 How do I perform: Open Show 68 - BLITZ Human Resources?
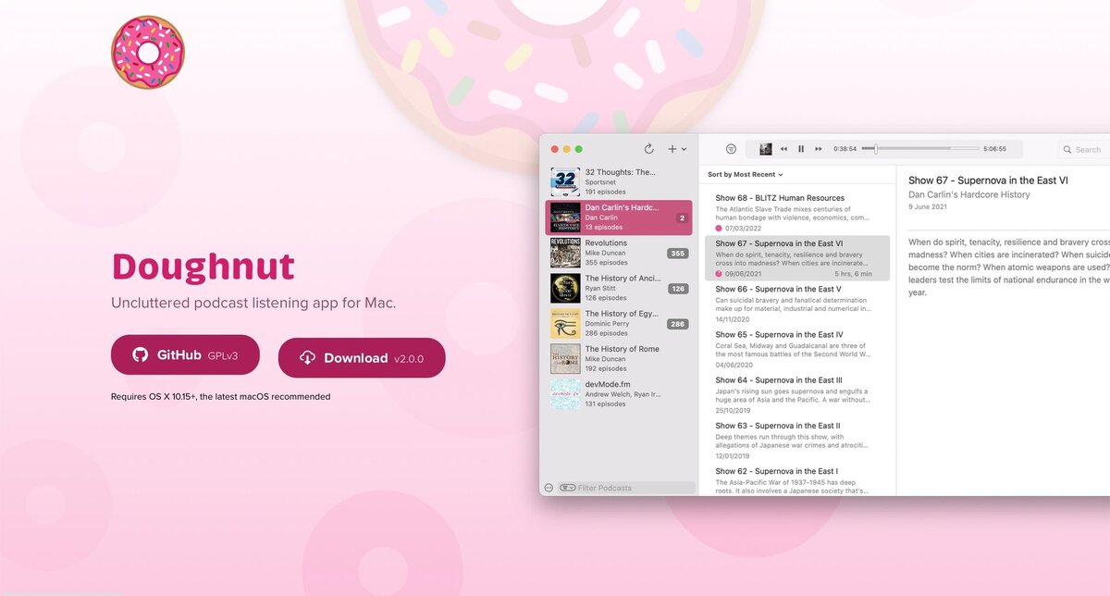797,212
